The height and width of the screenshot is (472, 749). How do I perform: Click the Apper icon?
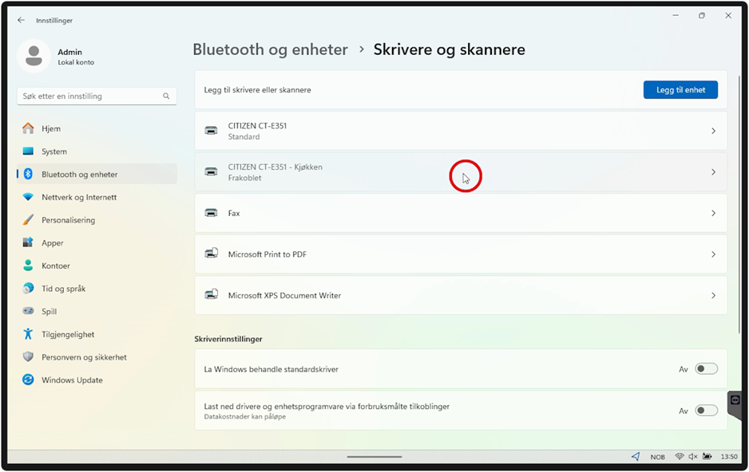pyautogui.click(x=28, y=242)
